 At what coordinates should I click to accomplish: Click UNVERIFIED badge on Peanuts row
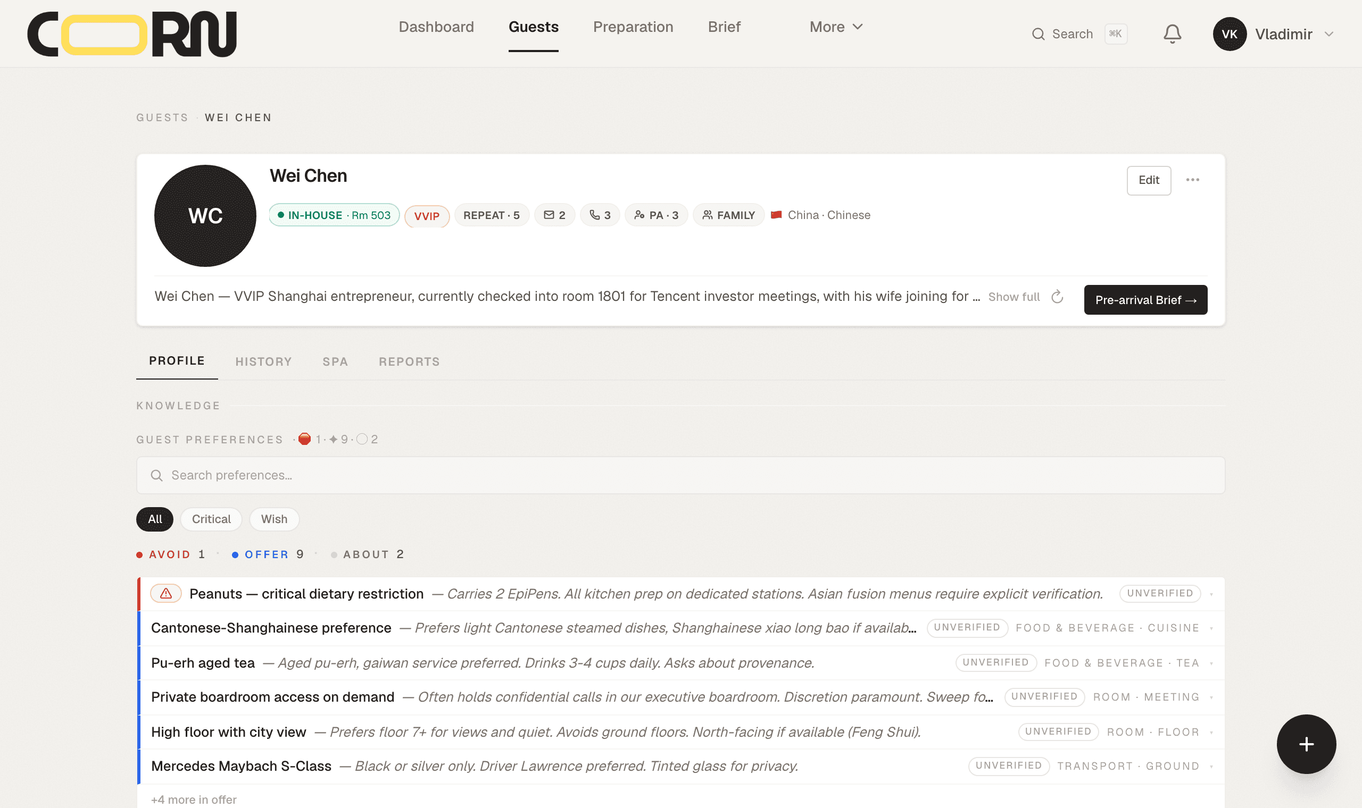point(1160,593)
